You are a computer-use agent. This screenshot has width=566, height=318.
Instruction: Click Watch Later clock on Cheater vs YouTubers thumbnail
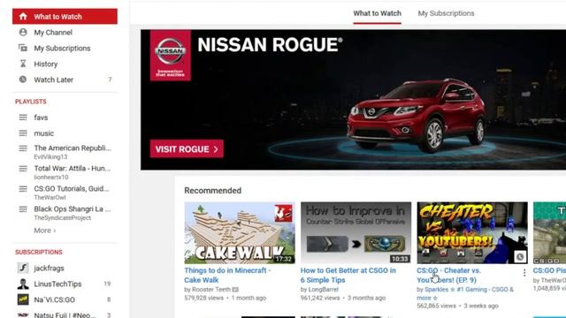520,257
